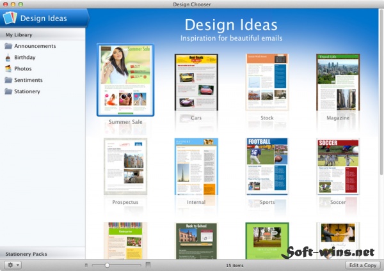Select the Stationery folder icon
This screenshot has width=384, height=271.
click(8, 91)
